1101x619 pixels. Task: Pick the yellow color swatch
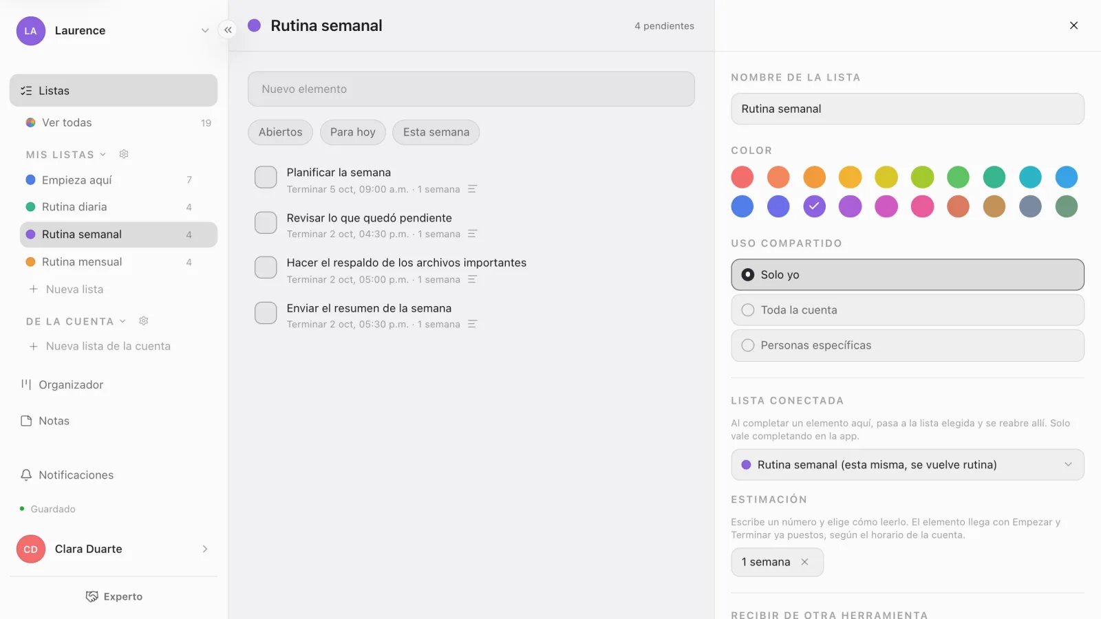tap(886, 177)
